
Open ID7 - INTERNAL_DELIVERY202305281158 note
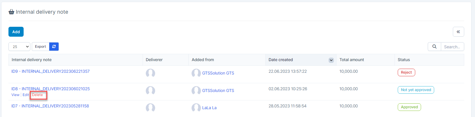click(50, 106)
